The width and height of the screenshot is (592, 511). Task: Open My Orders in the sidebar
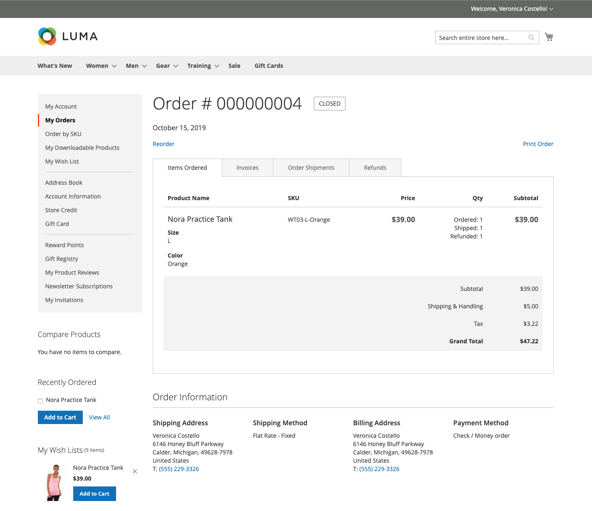click(x=60, y=120)
